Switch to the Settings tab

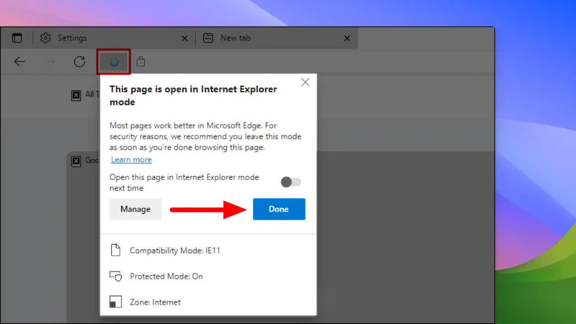73,37
